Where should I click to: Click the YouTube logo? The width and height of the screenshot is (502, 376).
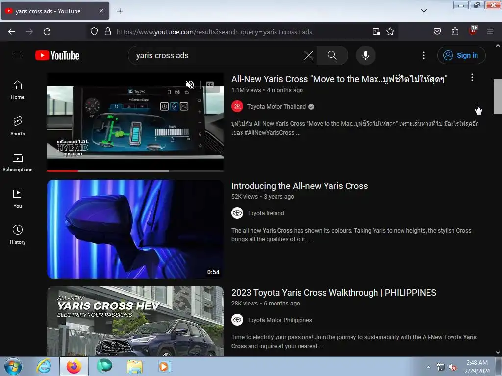coord(57,55)
